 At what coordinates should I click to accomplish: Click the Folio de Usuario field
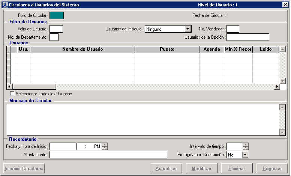click(x=56, y=29)
